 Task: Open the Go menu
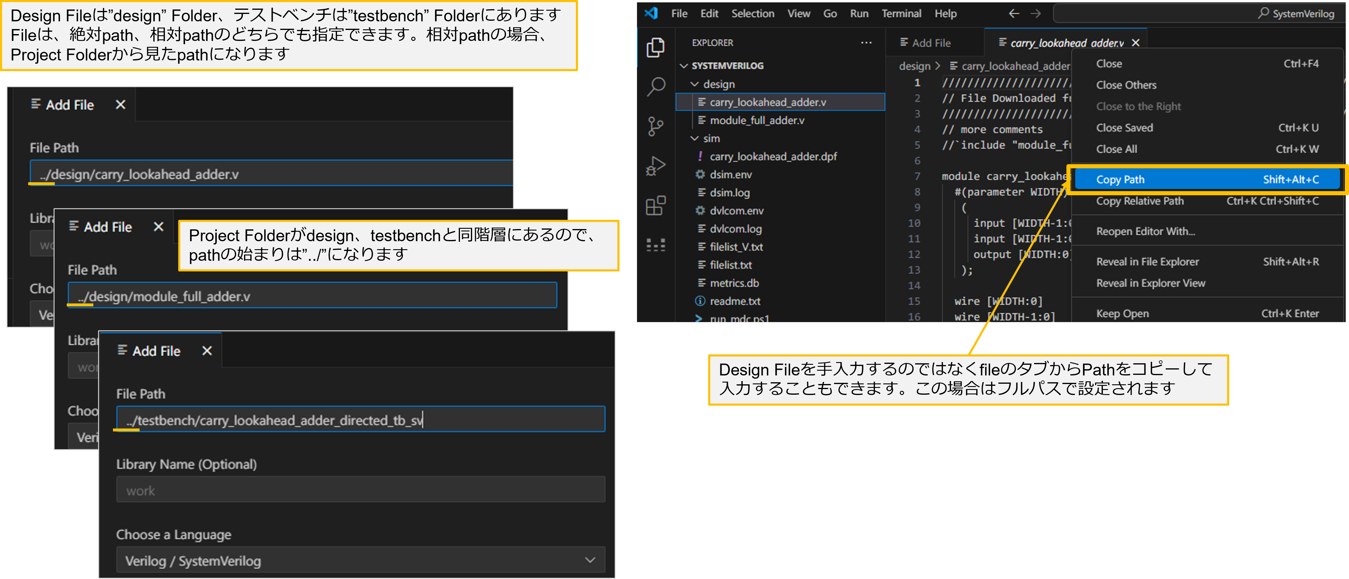click(x=829, y=14)
